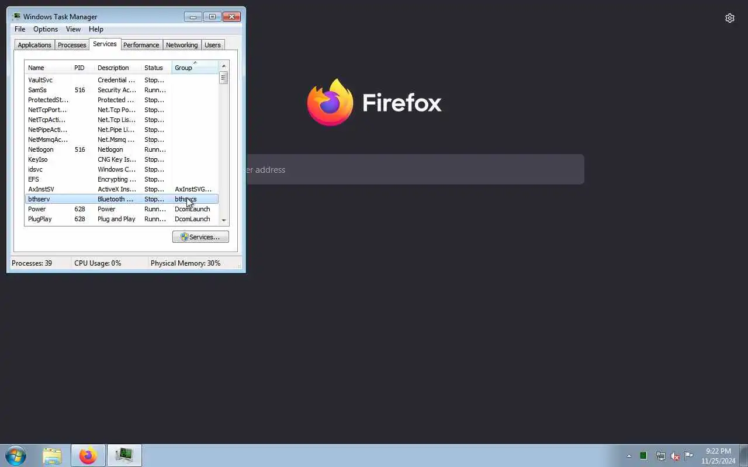Select the SamSs service row
This screenshot has width=748, height=467.
(122, 90)
